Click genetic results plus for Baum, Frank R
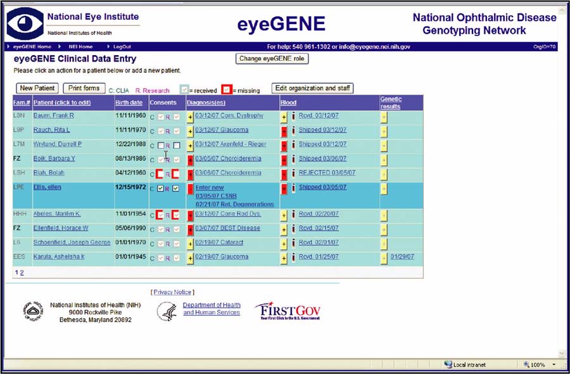 point(384,117)
